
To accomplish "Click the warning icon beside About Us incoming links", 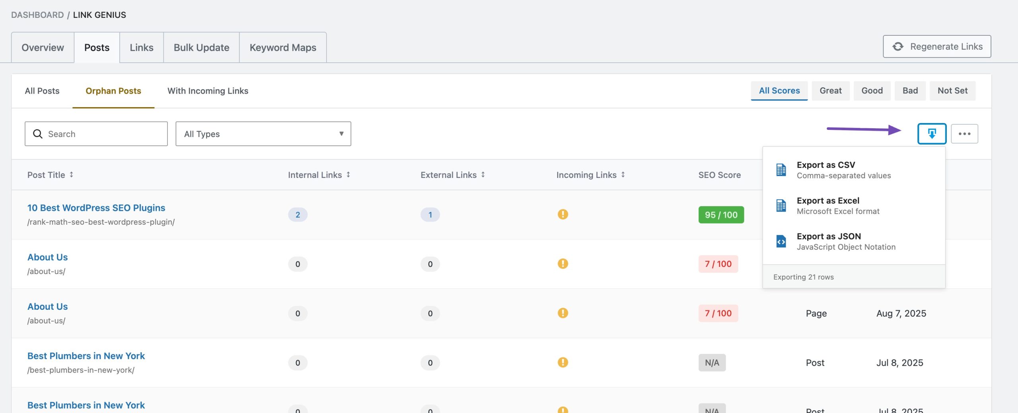I will click(x=562, y=263).
